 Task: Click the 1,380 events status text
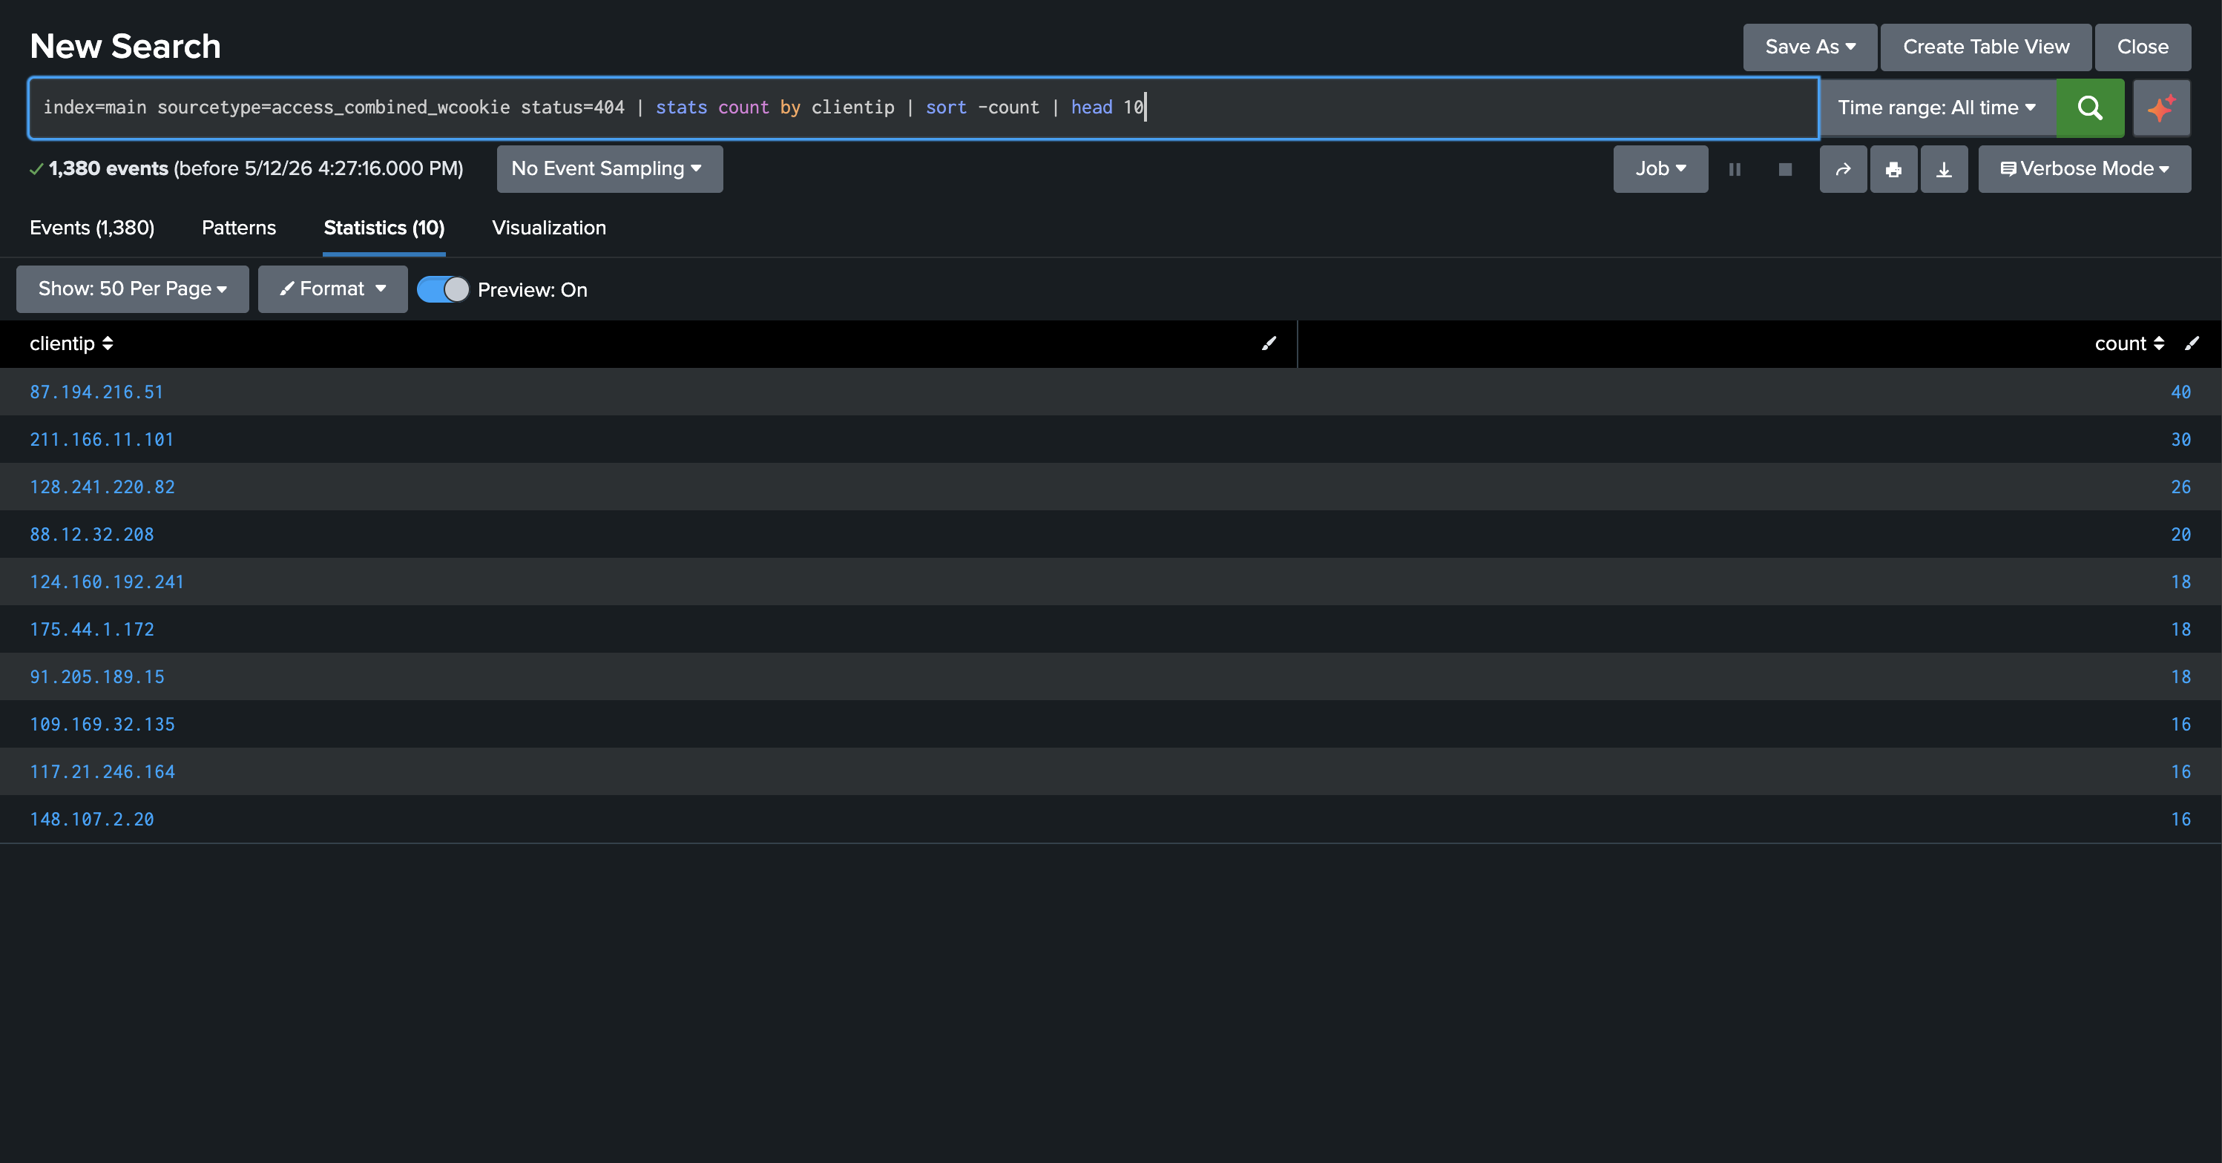click(108, 168)
